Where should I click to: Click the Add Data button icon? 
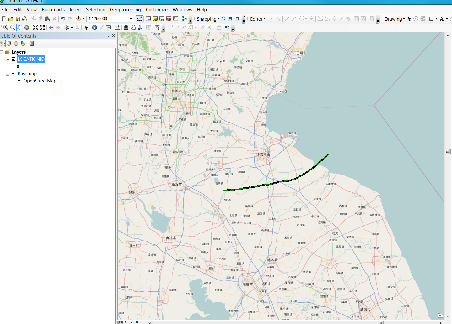(79, 19)
